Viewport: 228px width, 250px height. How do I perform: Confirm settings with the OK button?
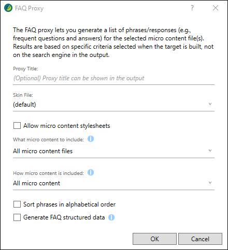pyautogui.click(x=154, y=239)
